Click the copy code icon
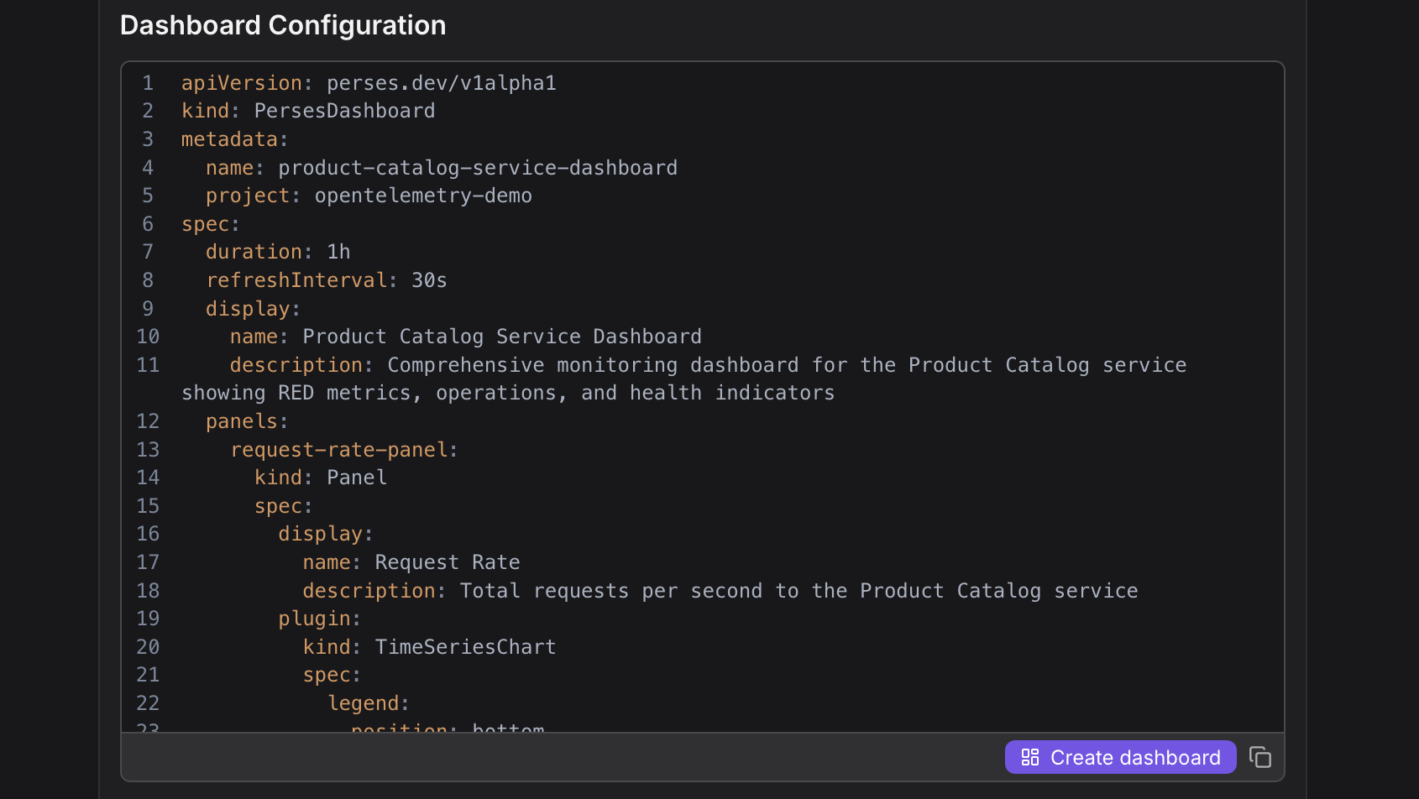Viewport: 1419px width, 799px height. pyautogui.click(x=1260, y=757)
